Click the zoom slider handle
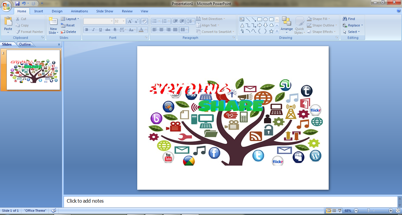 368,211
